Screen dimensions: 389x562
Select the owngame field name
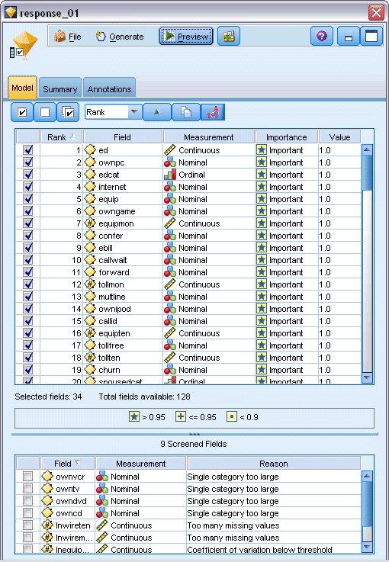[x=117, y=211]
